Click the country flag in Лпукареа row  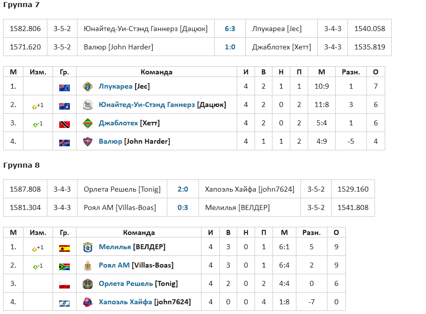coord(64,88)
